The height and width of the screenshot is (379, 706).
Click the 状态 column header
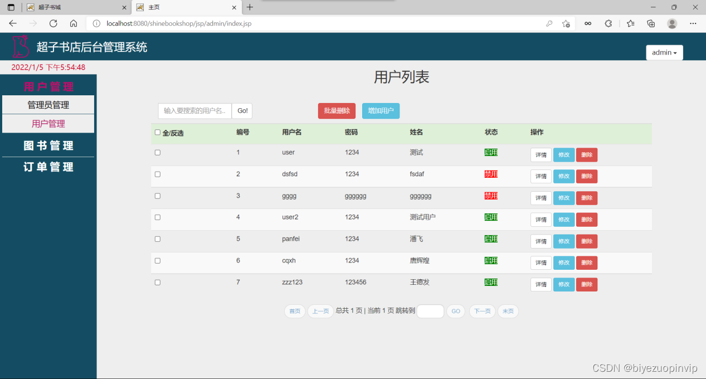(x=491, y=132)
